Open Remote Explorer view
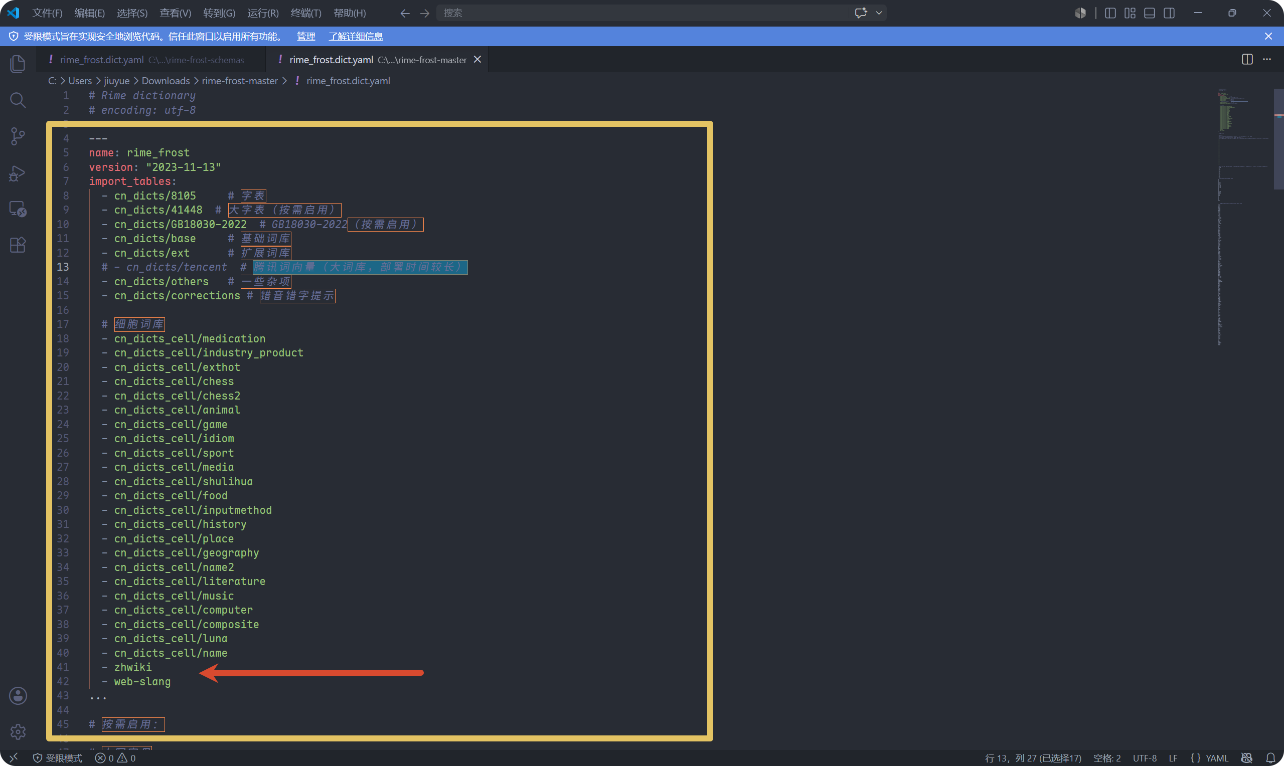The height and width of the screenshot is (766, 1284). pyautogui.click(x=18, y=209)
